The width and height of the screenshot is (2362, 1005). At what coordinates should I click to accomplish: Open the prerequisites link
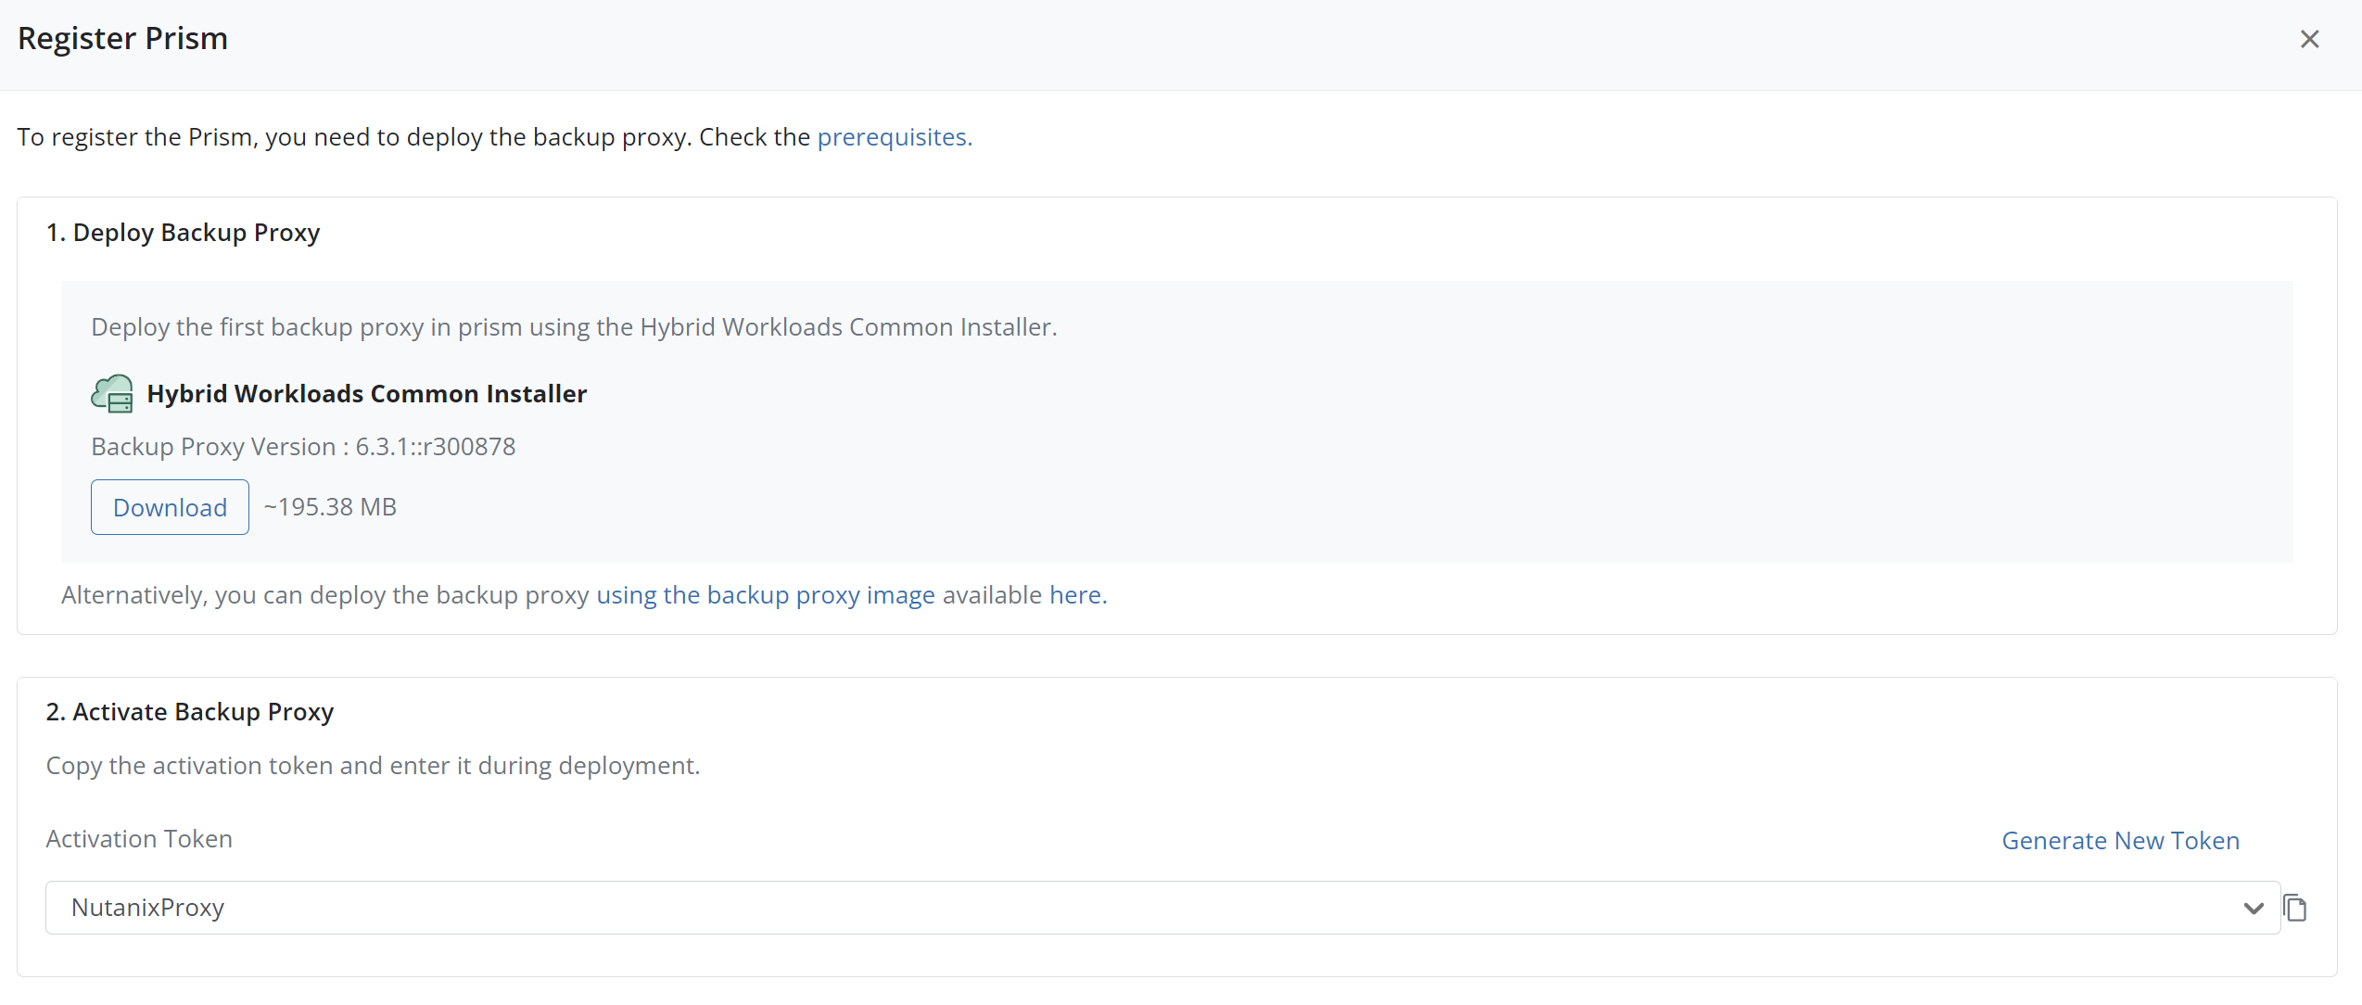(894, 137)
